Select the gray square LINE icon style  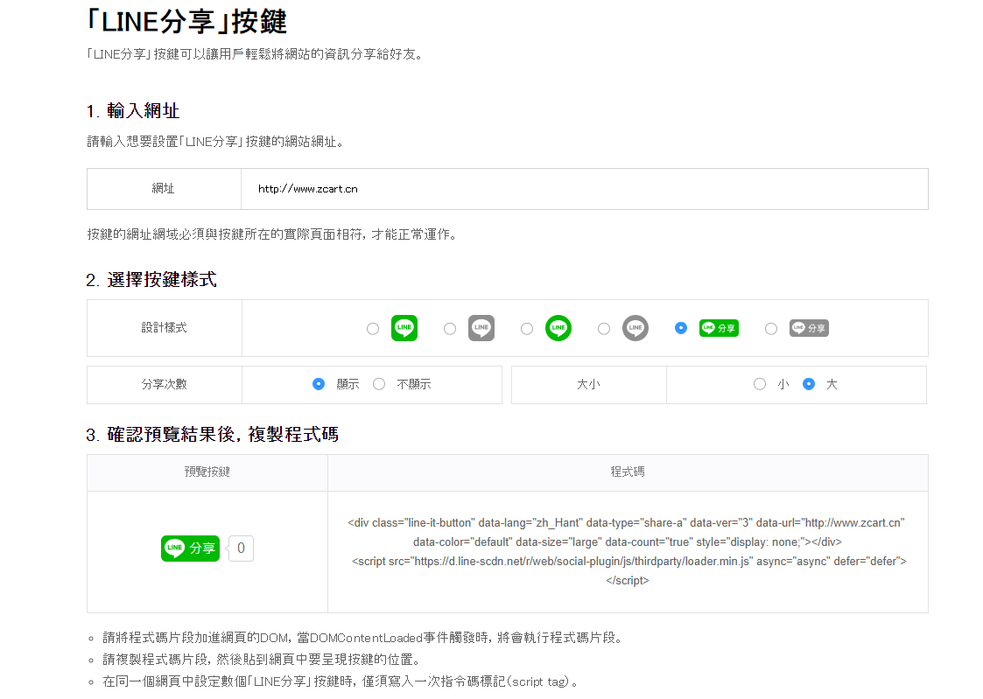(x=481, y=328)
